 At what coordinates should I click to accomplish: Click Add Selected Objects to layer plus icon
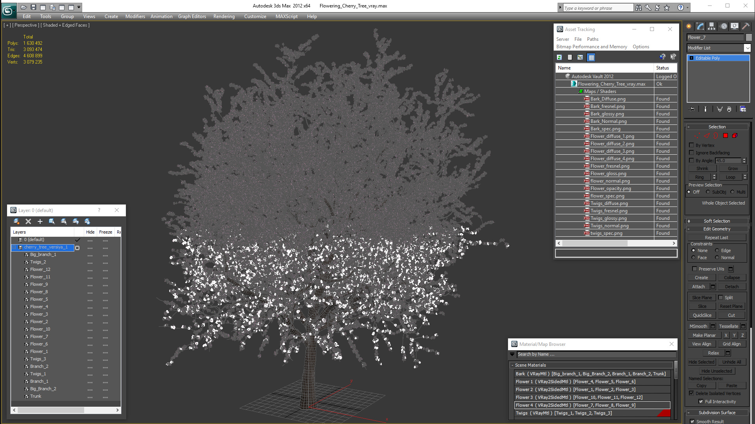click(40, 221)
